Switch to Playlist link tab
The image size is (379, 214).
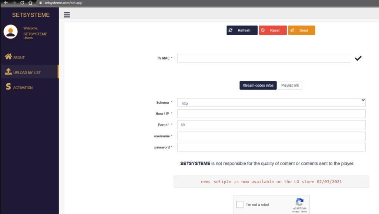point(290,86)
